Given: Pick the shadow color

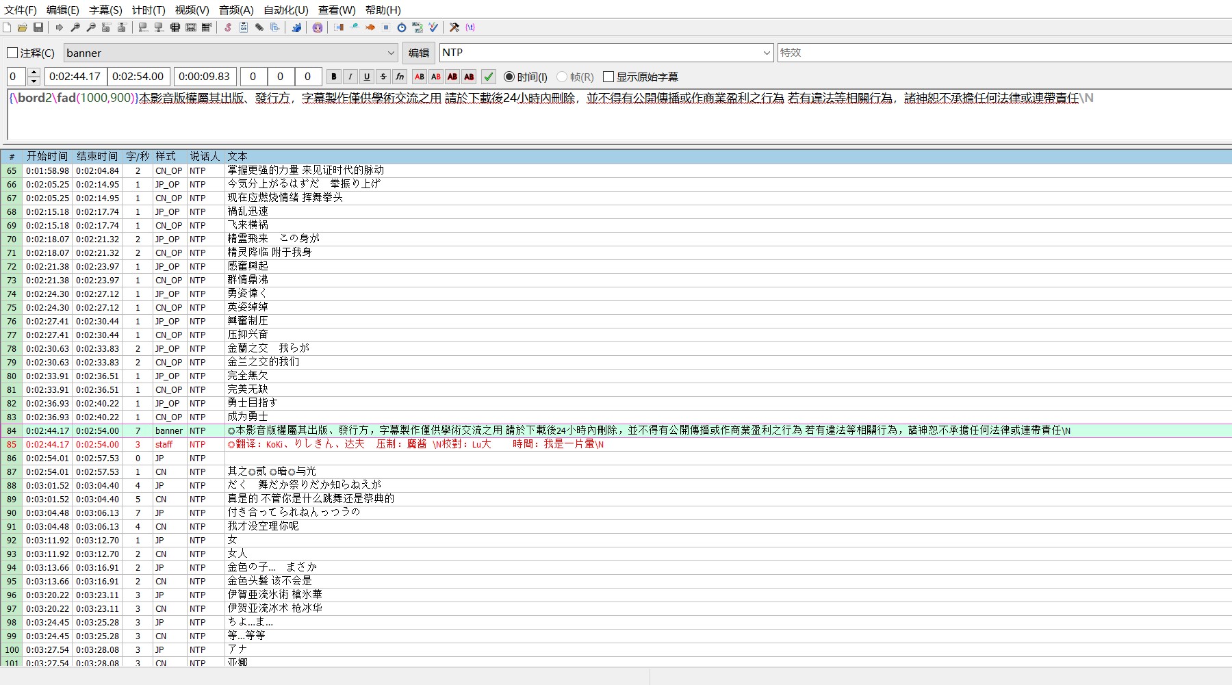Looking at the screenshot, I should [x=469, y=77].
